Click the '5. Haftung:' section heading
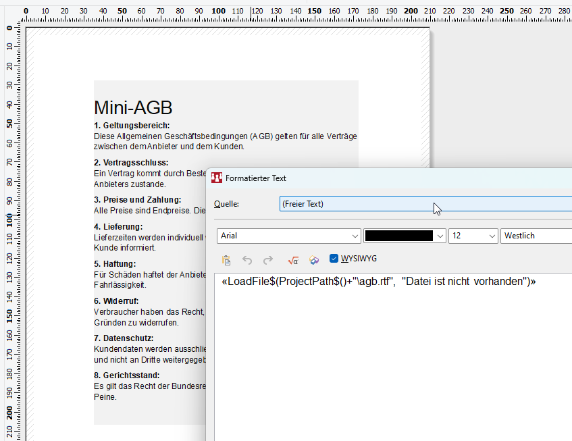The height and width of the screenshot is (441, 572). tap(115, 263)
